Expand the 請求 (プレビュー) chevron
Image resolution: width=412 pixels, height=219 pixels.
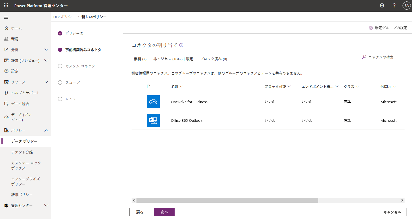pos(46,61)
